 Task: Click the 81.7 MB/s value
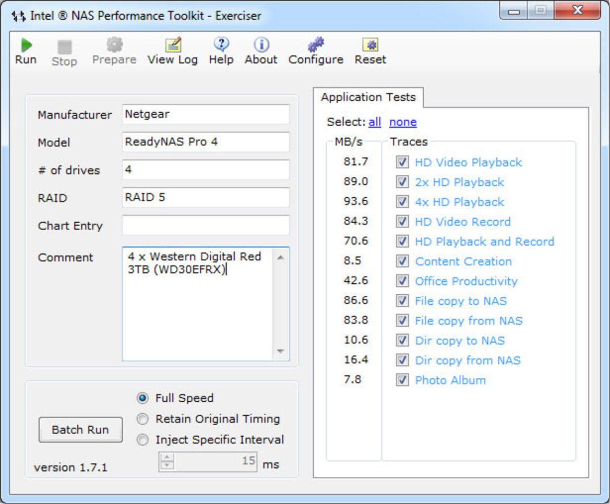coord(355,161)
